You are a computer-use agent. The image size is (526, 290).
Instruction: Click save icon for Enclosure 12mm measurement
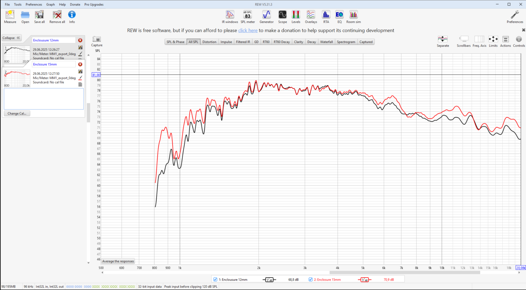pyautogui.click(x=80, y=47)
